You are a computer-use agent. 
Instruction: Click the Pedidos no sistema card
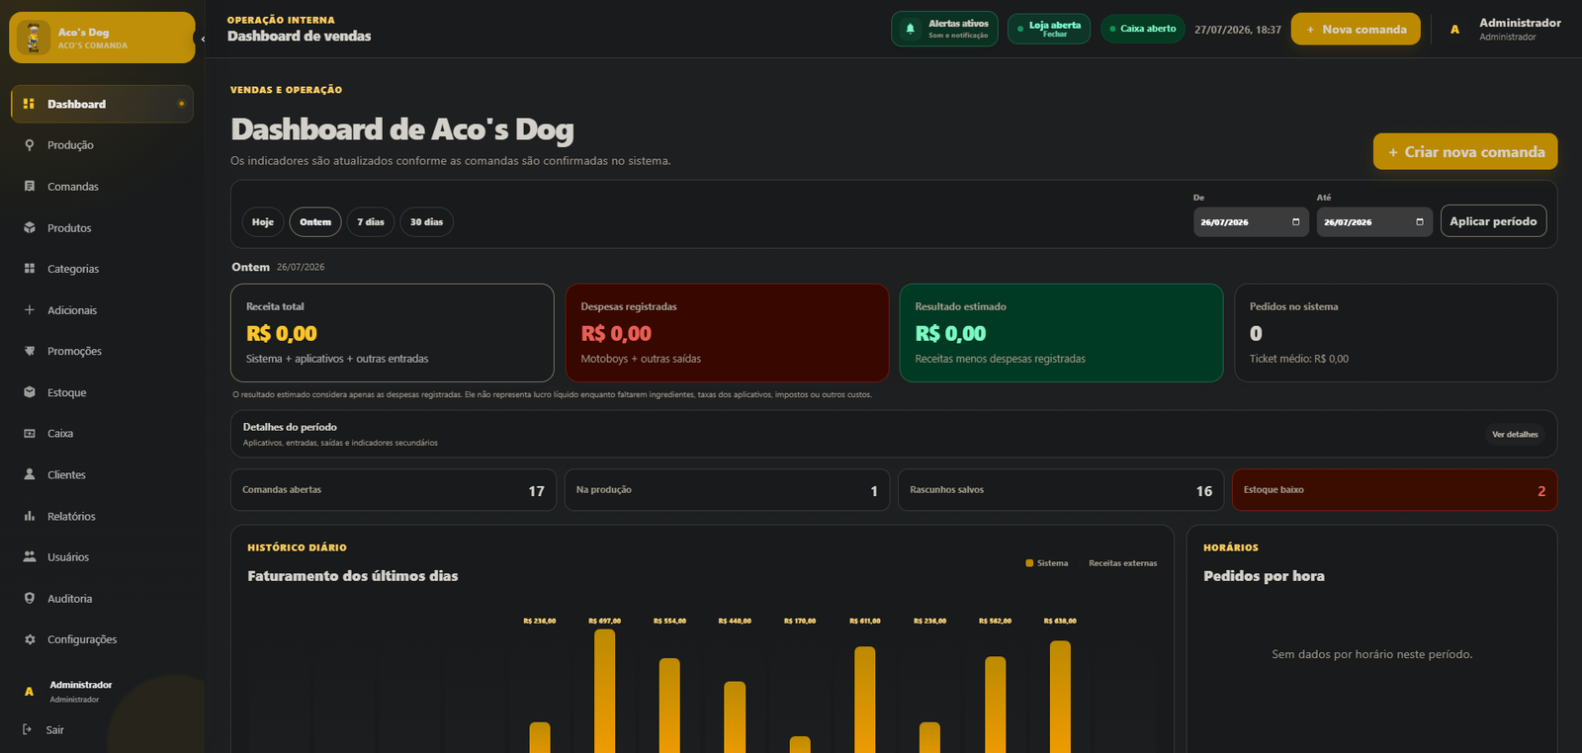(1395, 333)
